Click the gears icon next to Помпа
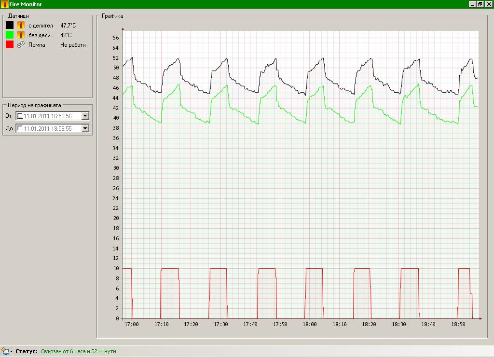Image resolution: width=494 pixels, height=358 pixels. click(20, 45)
